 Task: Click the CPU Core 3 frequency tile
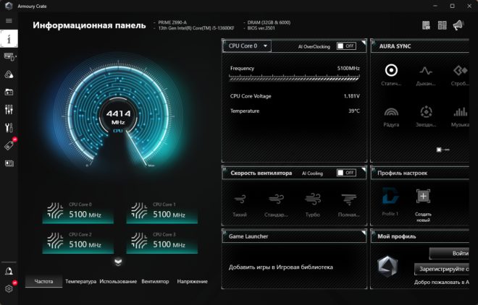pos(162,241)
